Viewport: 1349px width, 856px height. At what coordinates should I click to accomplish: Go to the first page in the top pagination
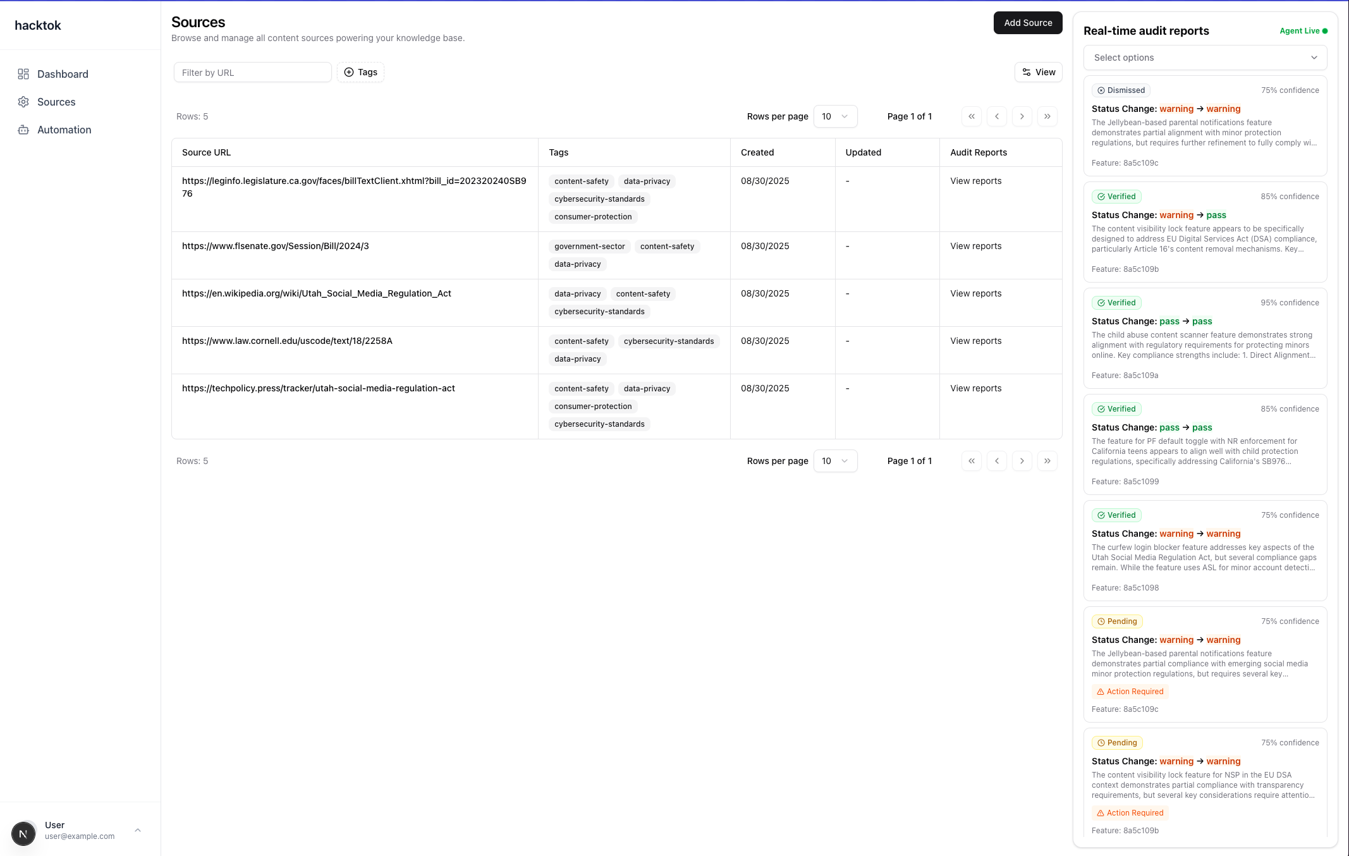click(x=972, y=116)
